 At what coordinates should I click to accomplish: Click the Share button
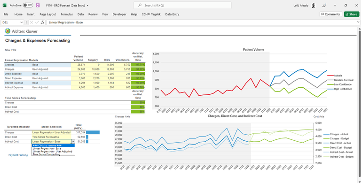click(x=352, y=14)
